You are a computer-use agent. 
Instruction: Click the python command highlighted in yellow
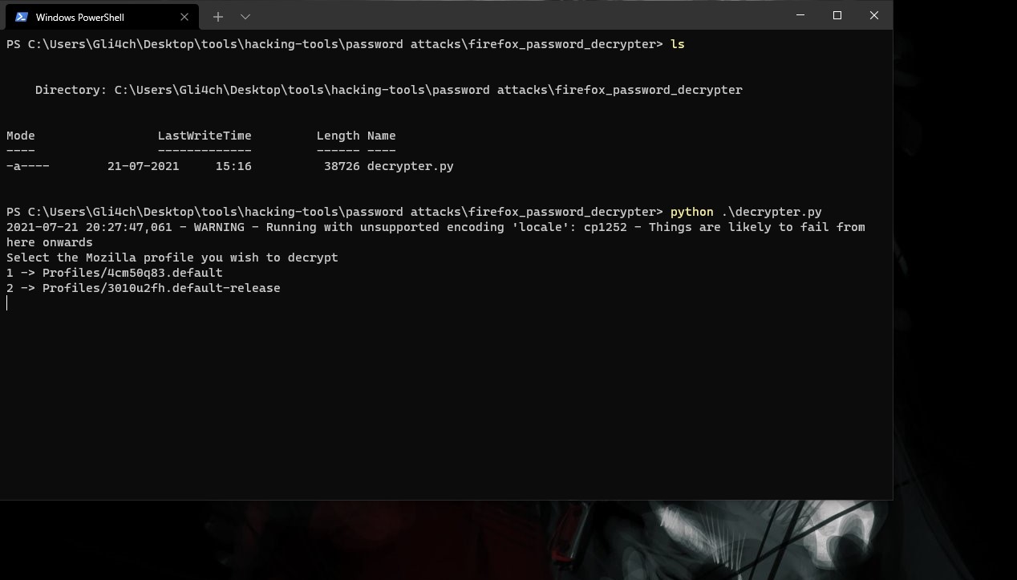691,211
